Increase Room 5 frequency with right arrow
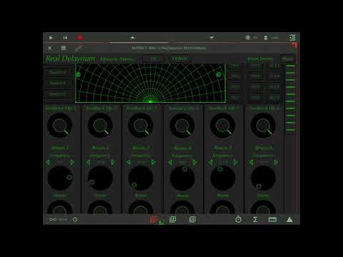 pos(235,163)
